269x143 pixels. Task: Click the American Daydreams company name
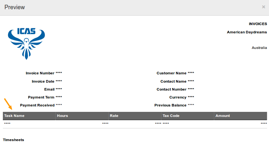[x=247, y=32]
